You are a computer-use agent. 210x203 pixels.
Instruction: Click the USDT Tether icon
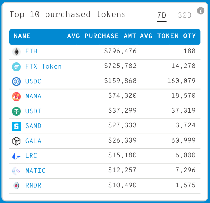(x=16, y=111)
